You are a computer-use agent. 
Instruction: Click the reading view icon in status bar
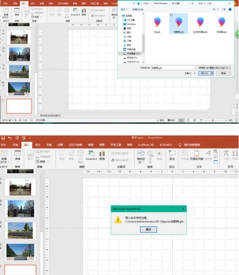click(x=194, y=120)
